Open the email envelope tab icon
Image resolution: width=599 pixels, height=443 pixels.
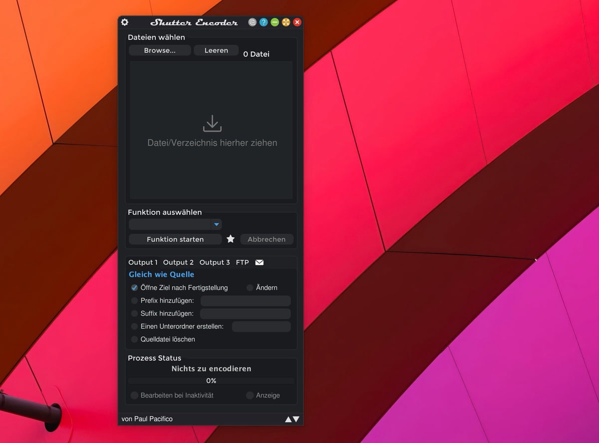pyautogui.click(x=260, y=262)
